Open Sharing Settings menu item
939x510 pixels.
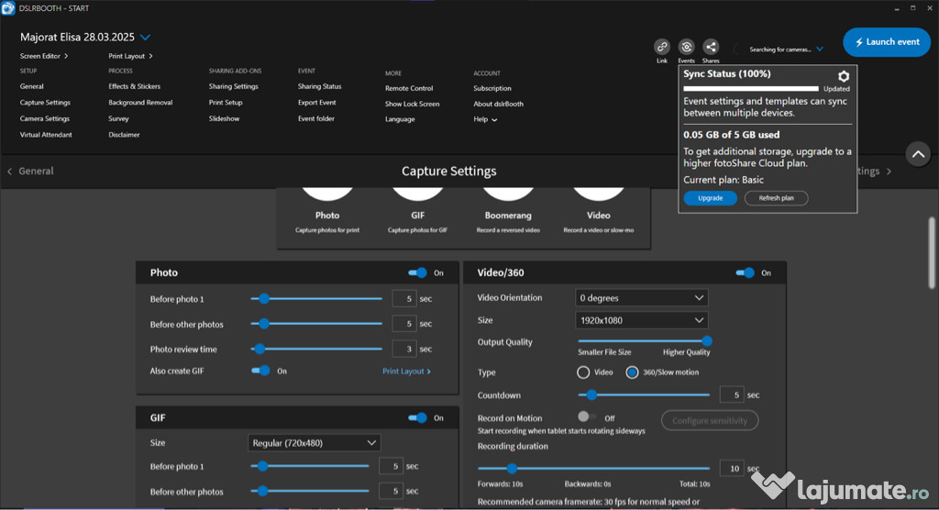[x=234, y=86]
